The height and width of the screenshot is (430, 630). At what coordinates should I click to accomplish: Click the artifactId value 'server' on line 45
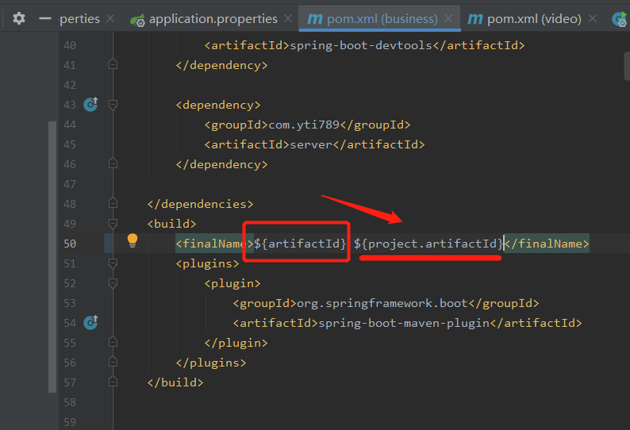pos(311,144)
